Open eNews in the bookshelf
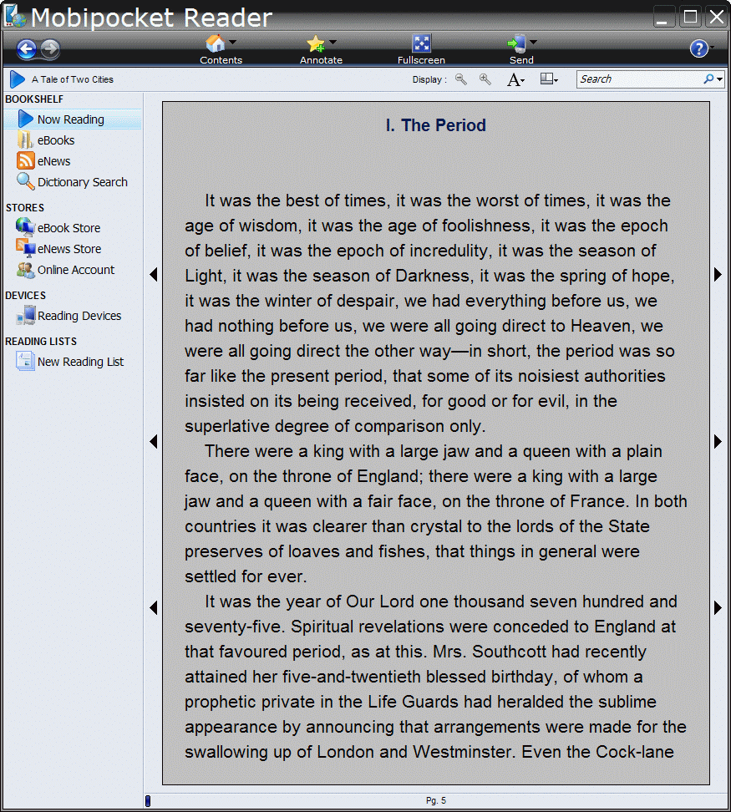Image resolution: width=731 pixels, height=812 pixels. pos(53,161)
